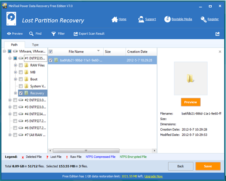226x181 pixels.
Task: Expand the #4 (NTFS) partition
Action: (x=10, y=114)
